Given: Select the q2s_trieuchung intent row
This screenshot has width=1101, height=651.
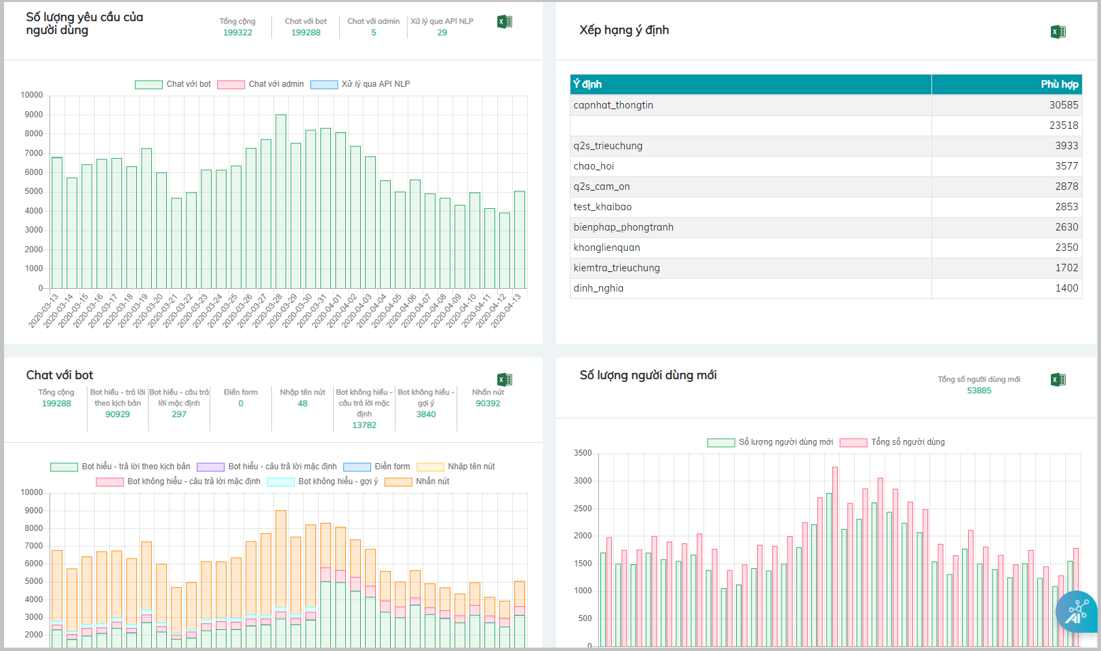Looking at the screenshot, I should tap(826, 146).
